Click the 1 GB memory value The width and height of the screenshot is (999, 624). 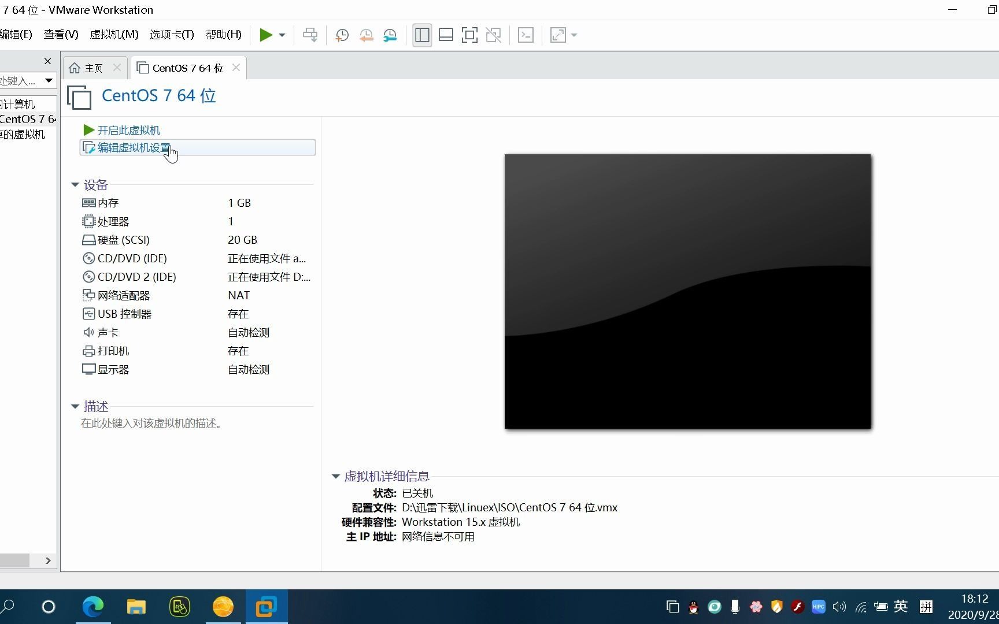[239, 203]
